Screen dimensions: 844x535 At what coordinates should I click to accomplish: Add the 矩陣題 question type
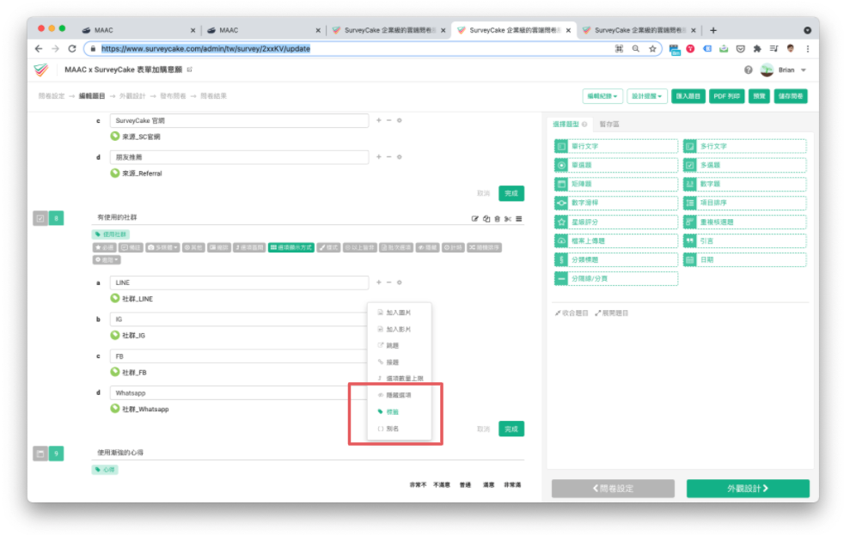tap(615, 184)
